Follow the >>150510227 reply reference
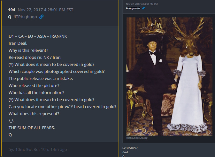 click(x=130, y=148)
